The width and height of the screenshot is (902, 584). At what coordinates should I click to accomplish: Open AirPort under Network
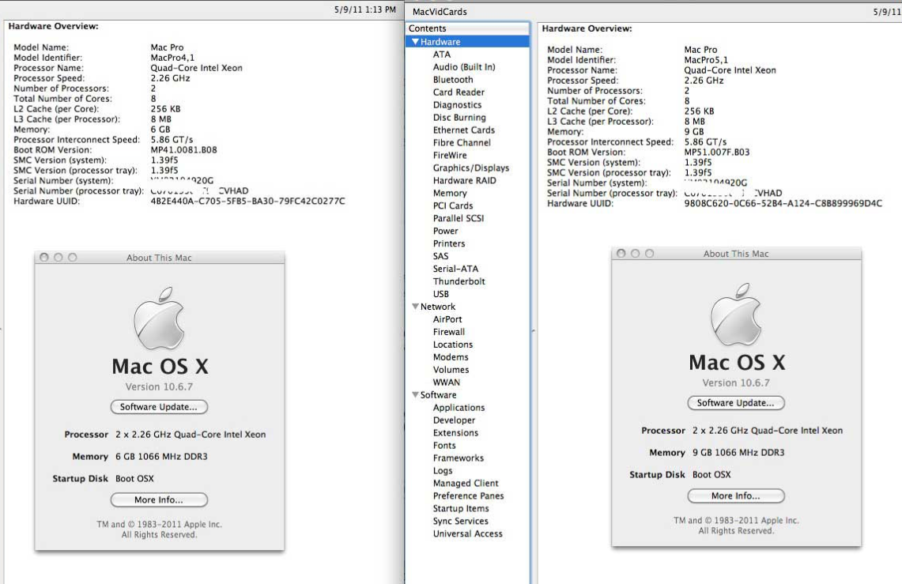(447, 320)
